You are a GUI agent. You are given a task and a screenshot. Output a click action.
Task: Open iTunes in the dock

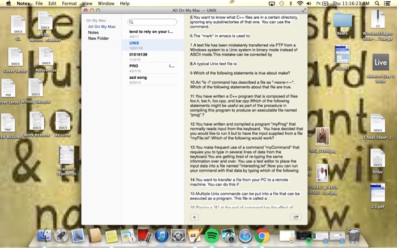tap(162, 236)
